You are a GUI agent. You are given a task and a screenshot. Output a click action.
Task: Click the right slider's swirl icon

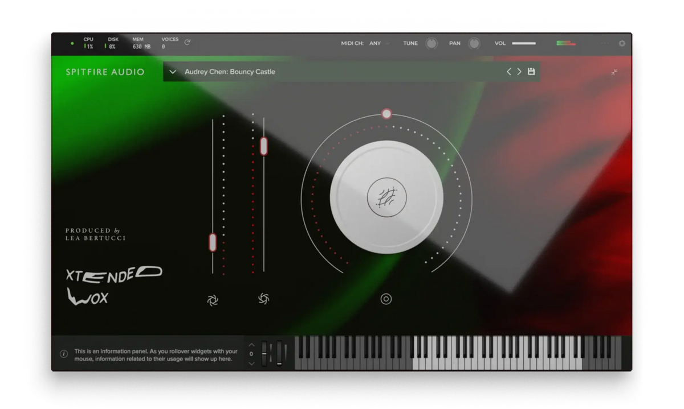263,299
